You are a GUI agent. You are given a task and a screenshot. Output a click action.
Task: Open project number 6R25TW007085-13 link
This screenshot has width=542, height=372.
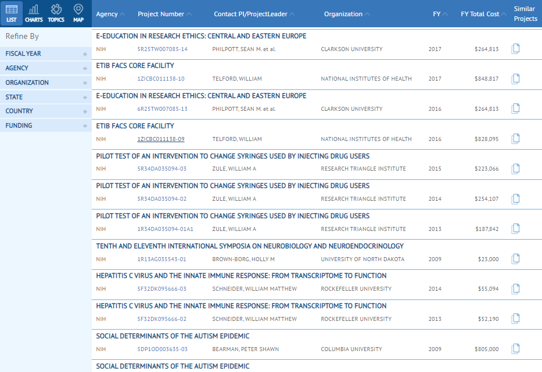(163, 109)
